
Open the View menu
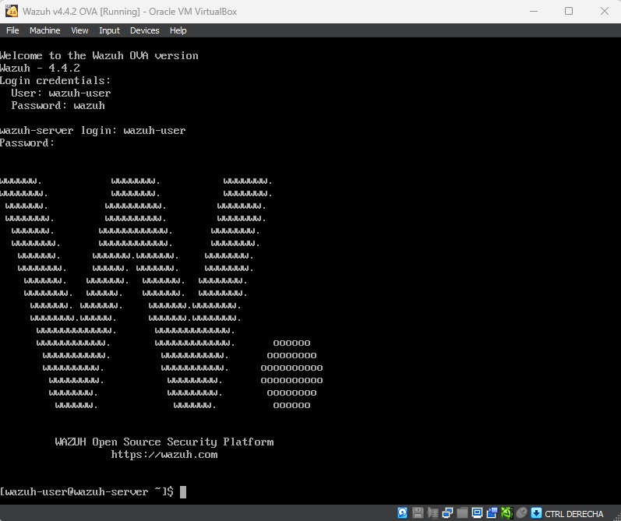(79, 30)
